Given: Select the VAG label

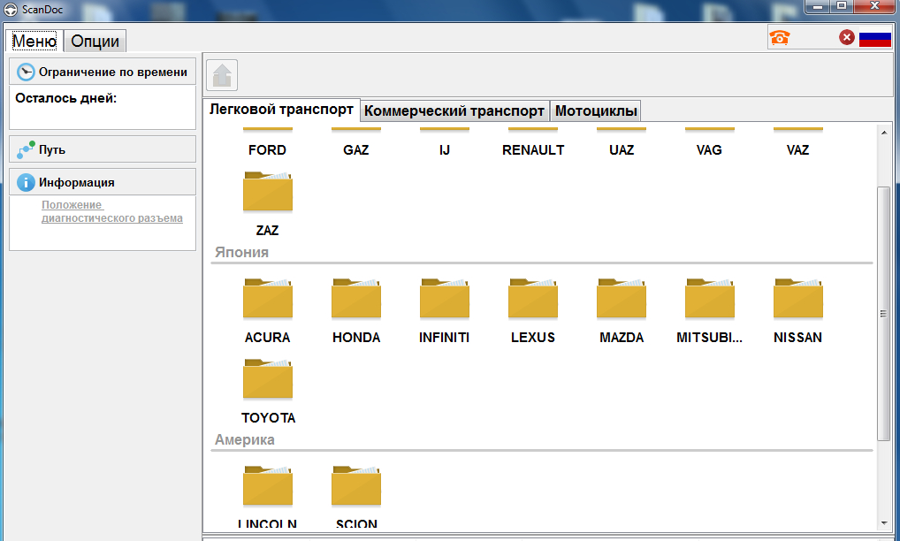Looking at the screenshot, I should point(709,149).
